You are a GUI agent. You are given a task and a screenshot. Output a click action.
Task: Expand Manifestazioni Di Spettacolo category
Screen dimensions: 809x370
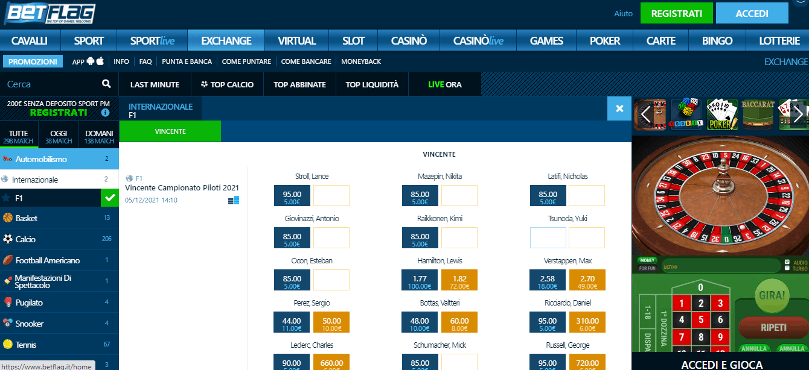pyautogui.click(x=59, y=281)
